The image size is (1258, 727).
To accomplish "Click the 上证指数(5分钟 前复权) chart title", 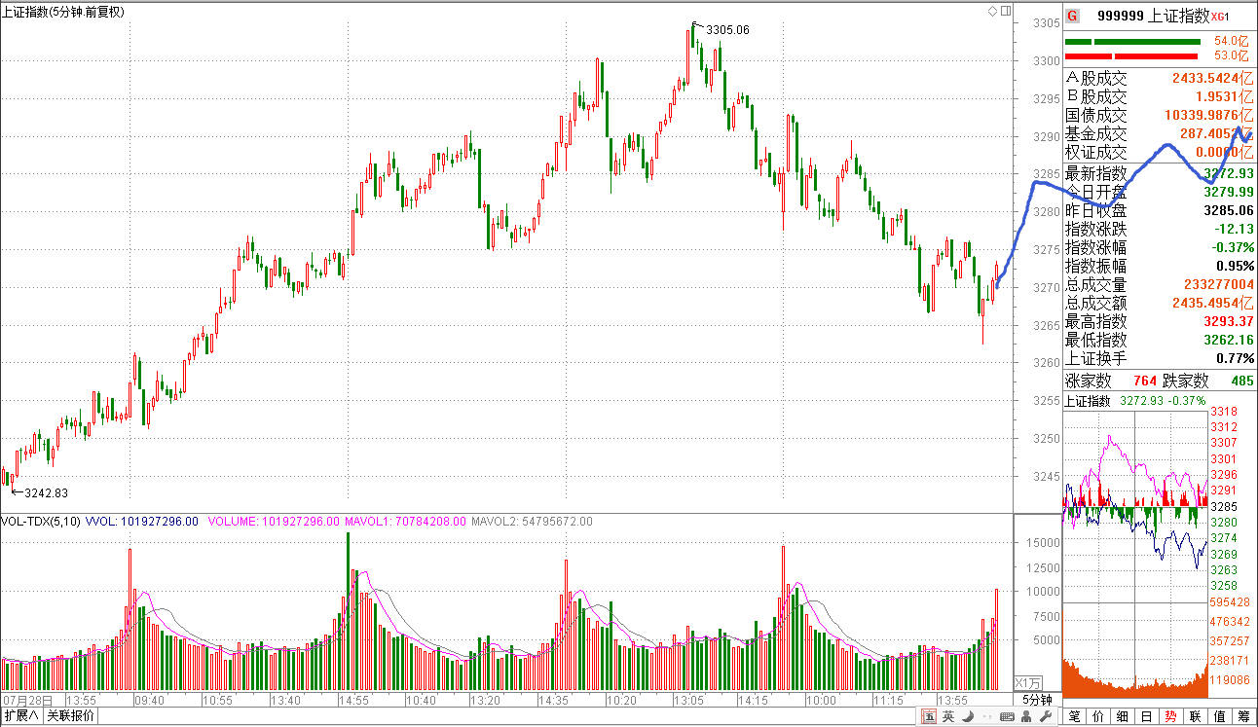I will (68, 11).
